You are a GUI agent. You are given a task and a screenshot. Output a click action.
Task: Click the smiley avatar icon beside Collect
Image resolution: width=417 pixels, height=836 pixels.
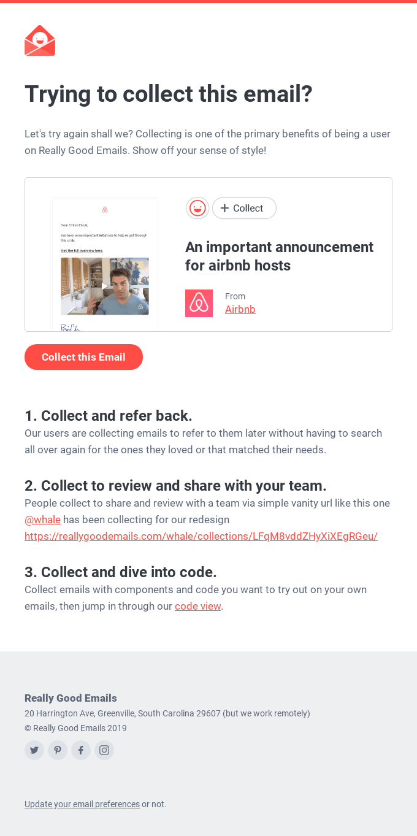(197, 209)
